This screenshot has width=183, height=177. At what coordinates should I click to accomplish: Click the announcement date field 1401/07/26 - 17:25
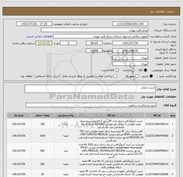[x=34, y=24]
